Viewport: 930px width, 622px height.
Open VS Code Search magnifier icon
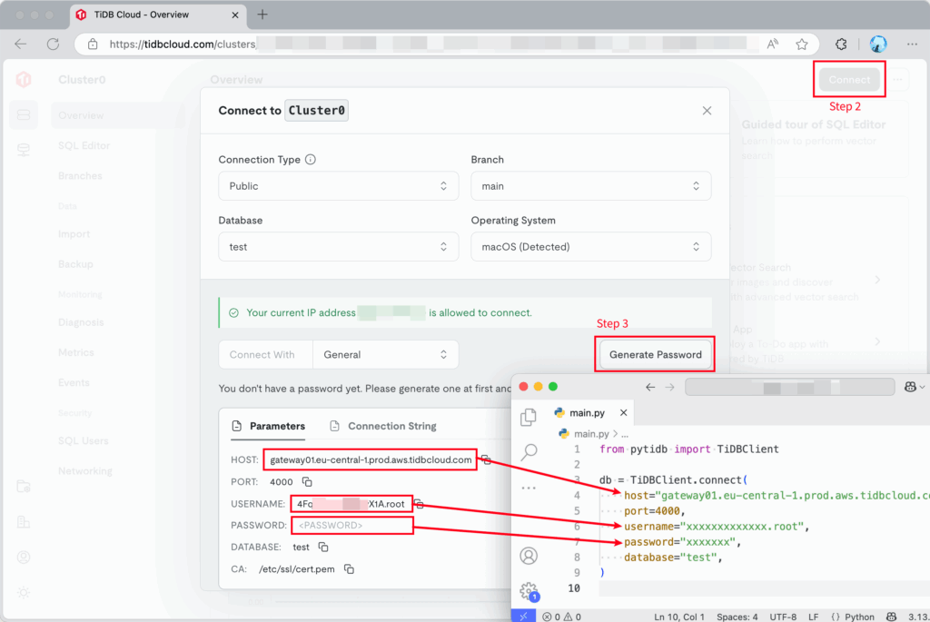click(x=529, y=452)
